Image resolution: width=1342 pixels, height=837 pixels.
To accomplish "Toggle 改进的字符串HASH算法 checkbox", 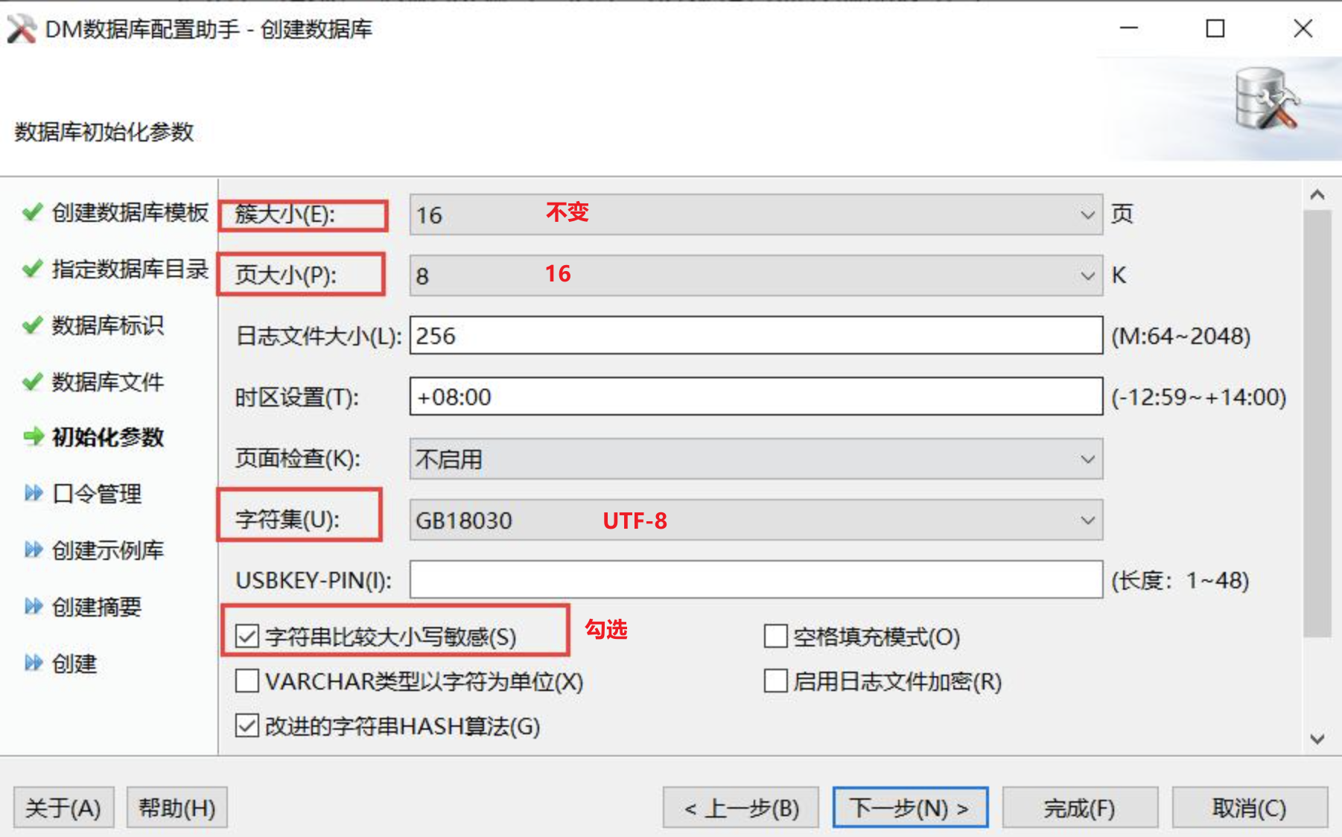I will (x=247, y=725).
